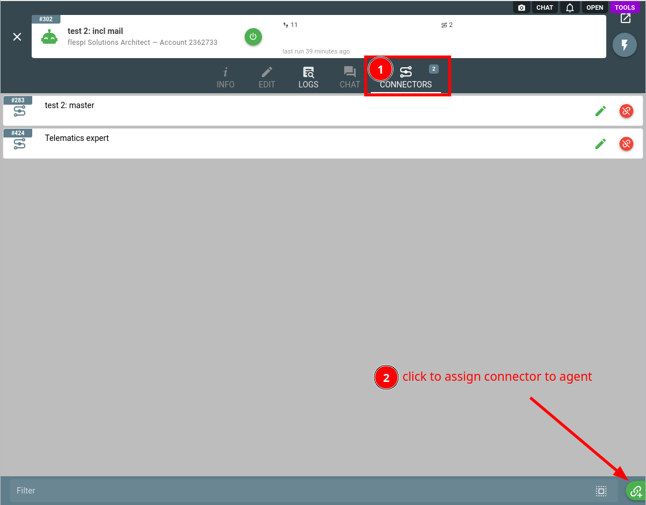
Task: Select the CONNECTORS tab
Action: tap(406, 78)
